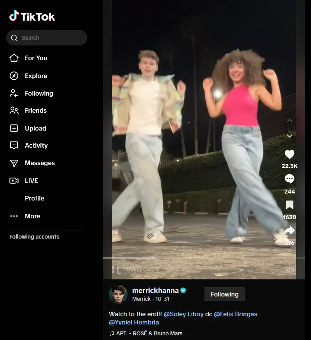Screen dimensions: 311x340
Task: Bookmark the video to favorites
Action: point(289,205)
